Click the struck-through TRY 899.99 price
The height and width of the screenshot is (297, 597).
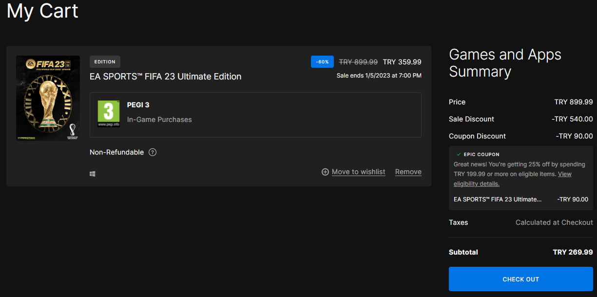[x=358, y=62]
